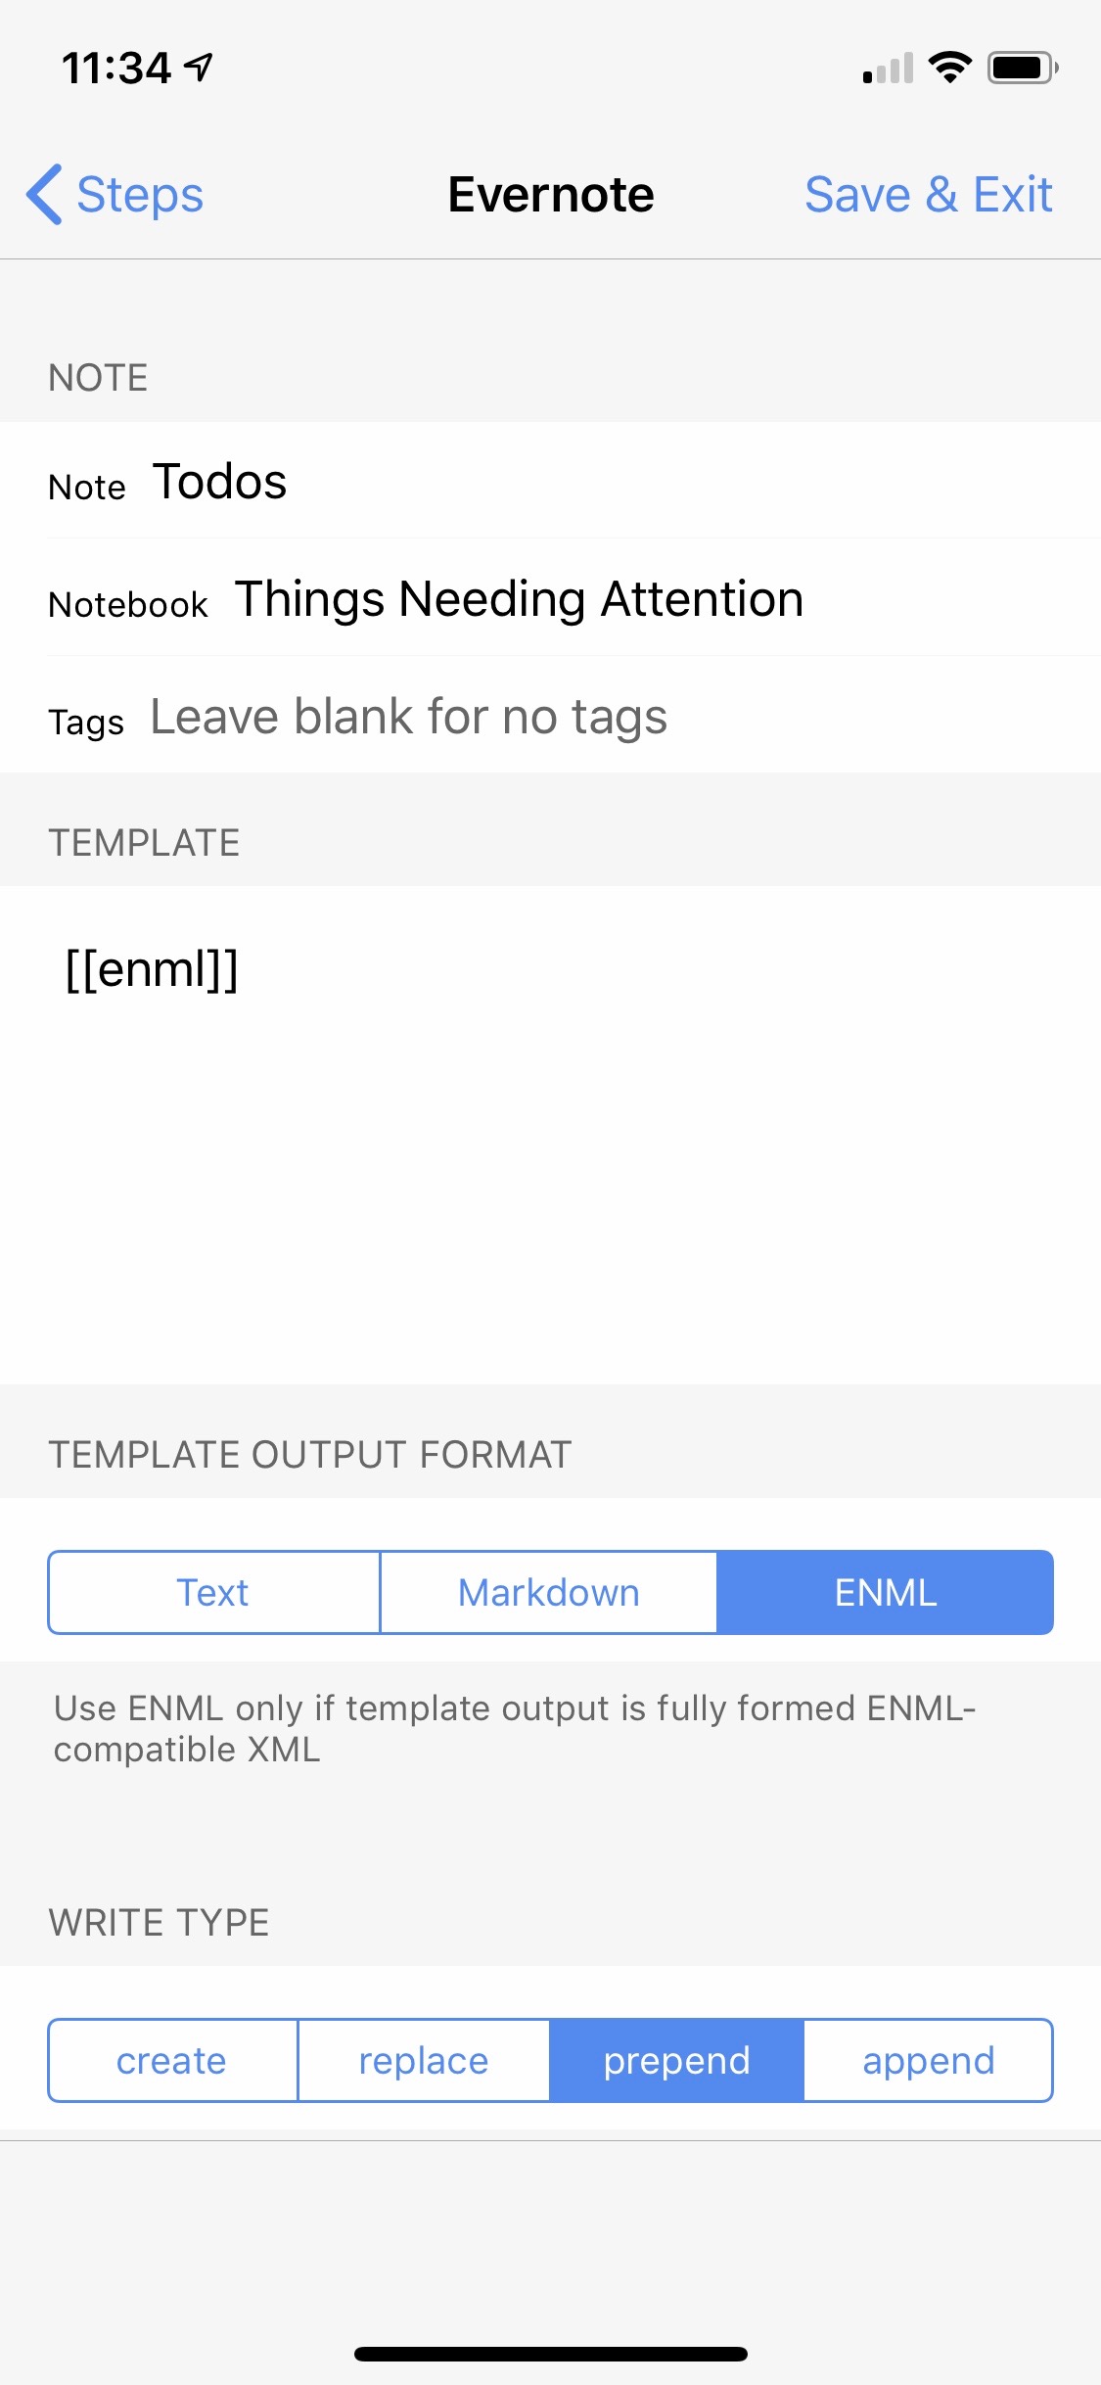Tap the [[enml]] template text area
This screenshot has width=1101, height=2385.
[x=550, y=1134]
